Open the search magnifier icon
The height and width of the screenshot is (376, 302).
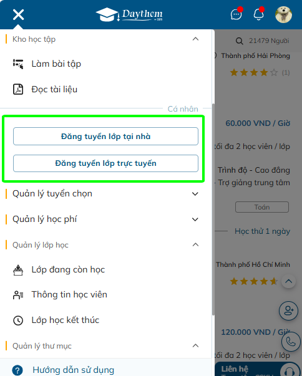point(239,41)
